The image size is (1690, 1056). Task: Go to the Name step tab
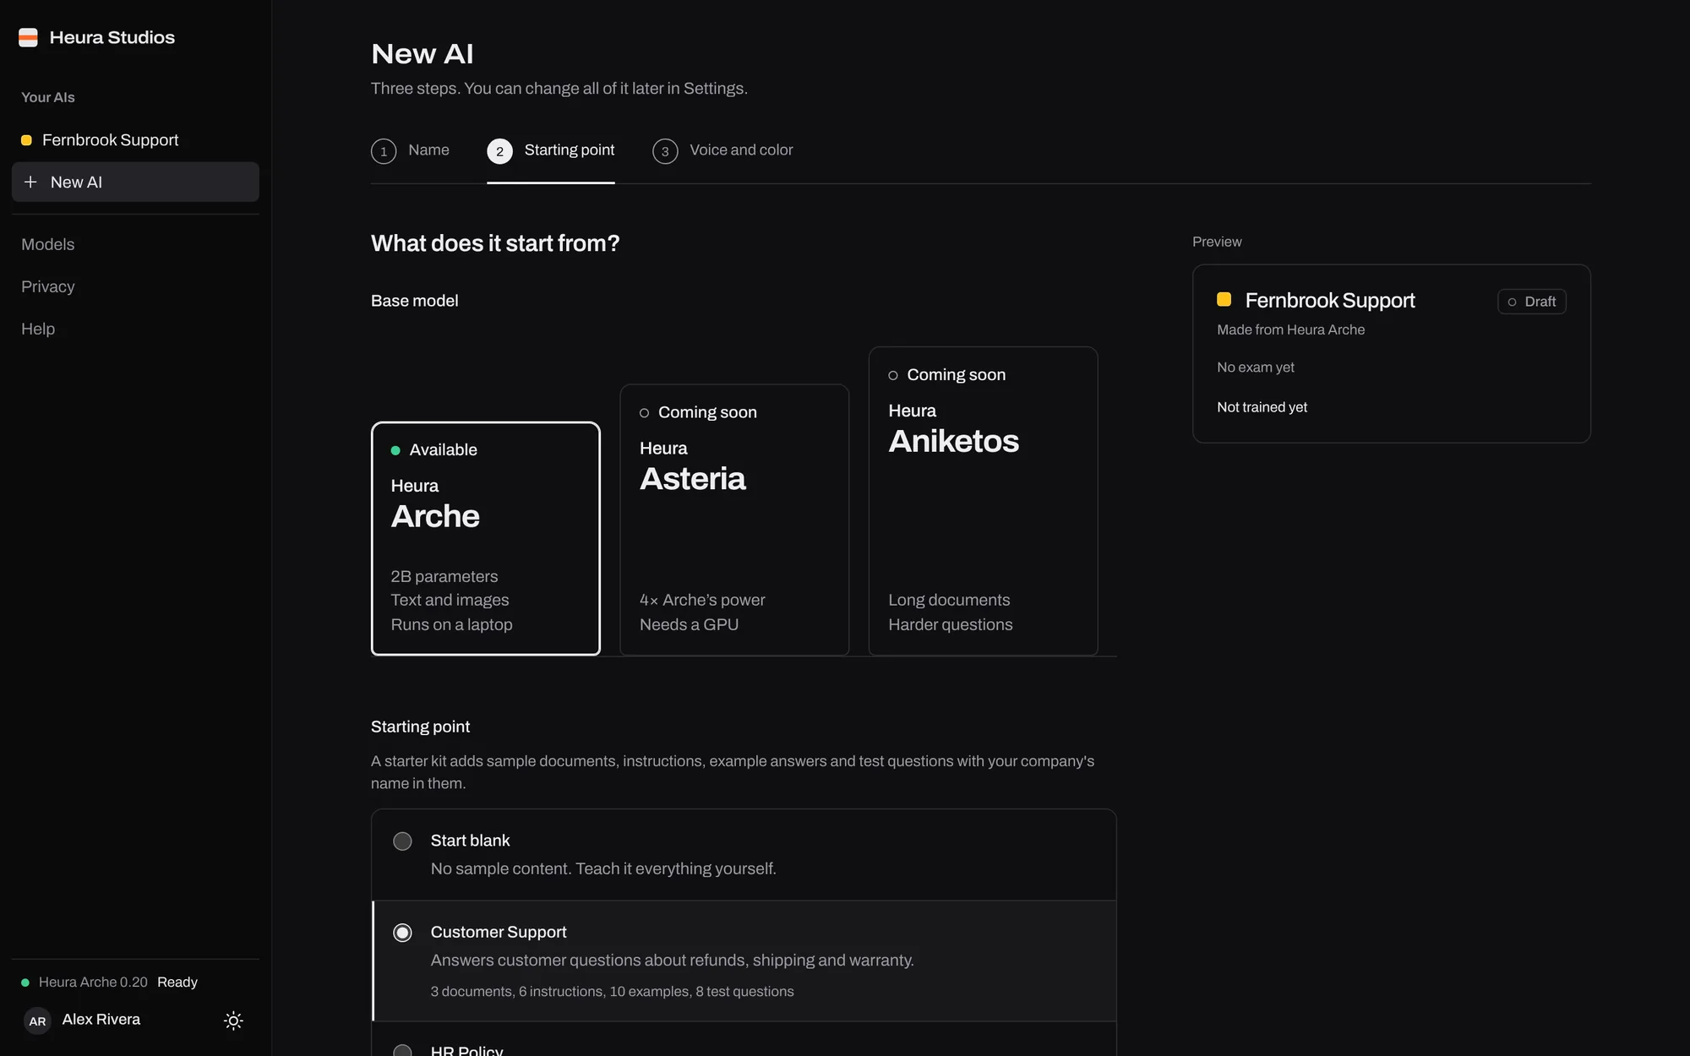[410, 150]
